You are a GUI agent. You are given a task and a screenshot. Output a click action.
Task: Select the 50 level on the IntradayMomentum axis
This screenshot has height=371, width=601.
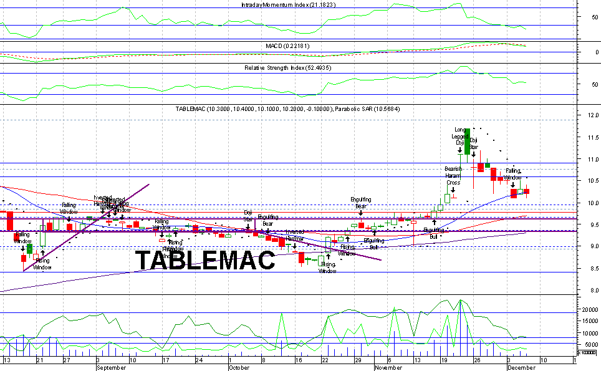[595, 17]
